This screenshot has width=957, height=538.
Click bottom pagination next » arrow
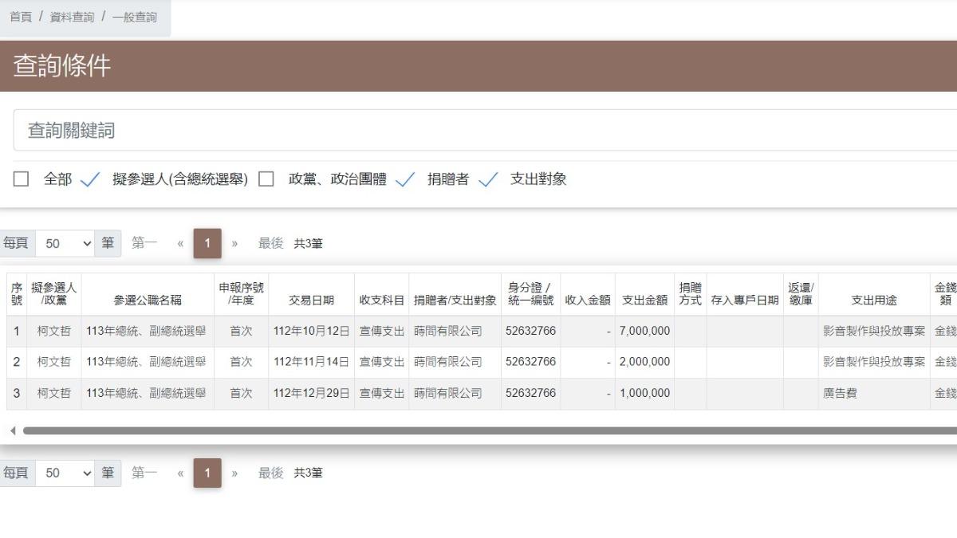tap(234, 473)
